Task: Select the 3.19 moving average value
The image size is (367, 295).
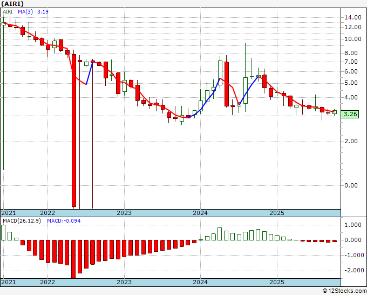Action: 43,11
